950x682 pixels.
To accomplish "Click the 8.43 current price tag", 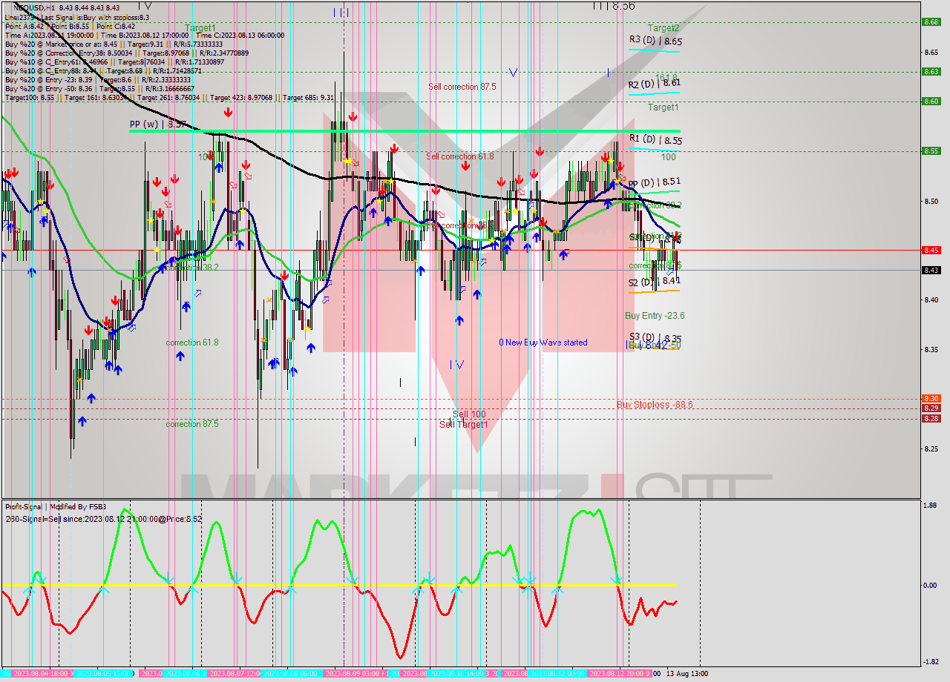I will pos(931,270).
